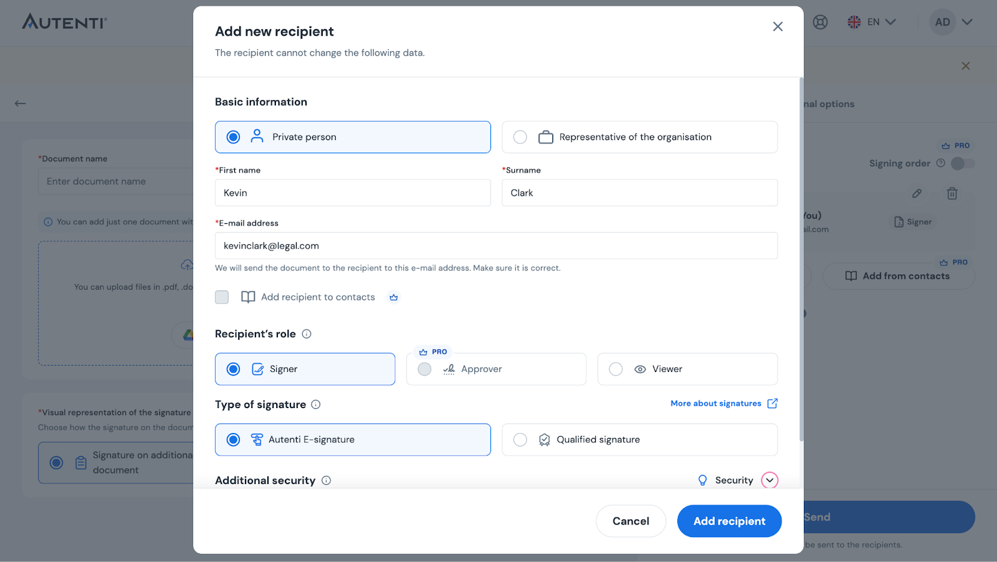Viewport: 997px width, 562px height.
Task: Select the Viewer role
Action: pyautogui.click(x=616, y=369)
